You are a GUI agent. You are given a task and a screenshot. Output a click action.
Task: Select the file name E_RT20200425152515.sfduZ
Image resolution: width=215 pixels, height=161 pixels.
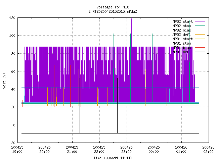tap(113, 11)
